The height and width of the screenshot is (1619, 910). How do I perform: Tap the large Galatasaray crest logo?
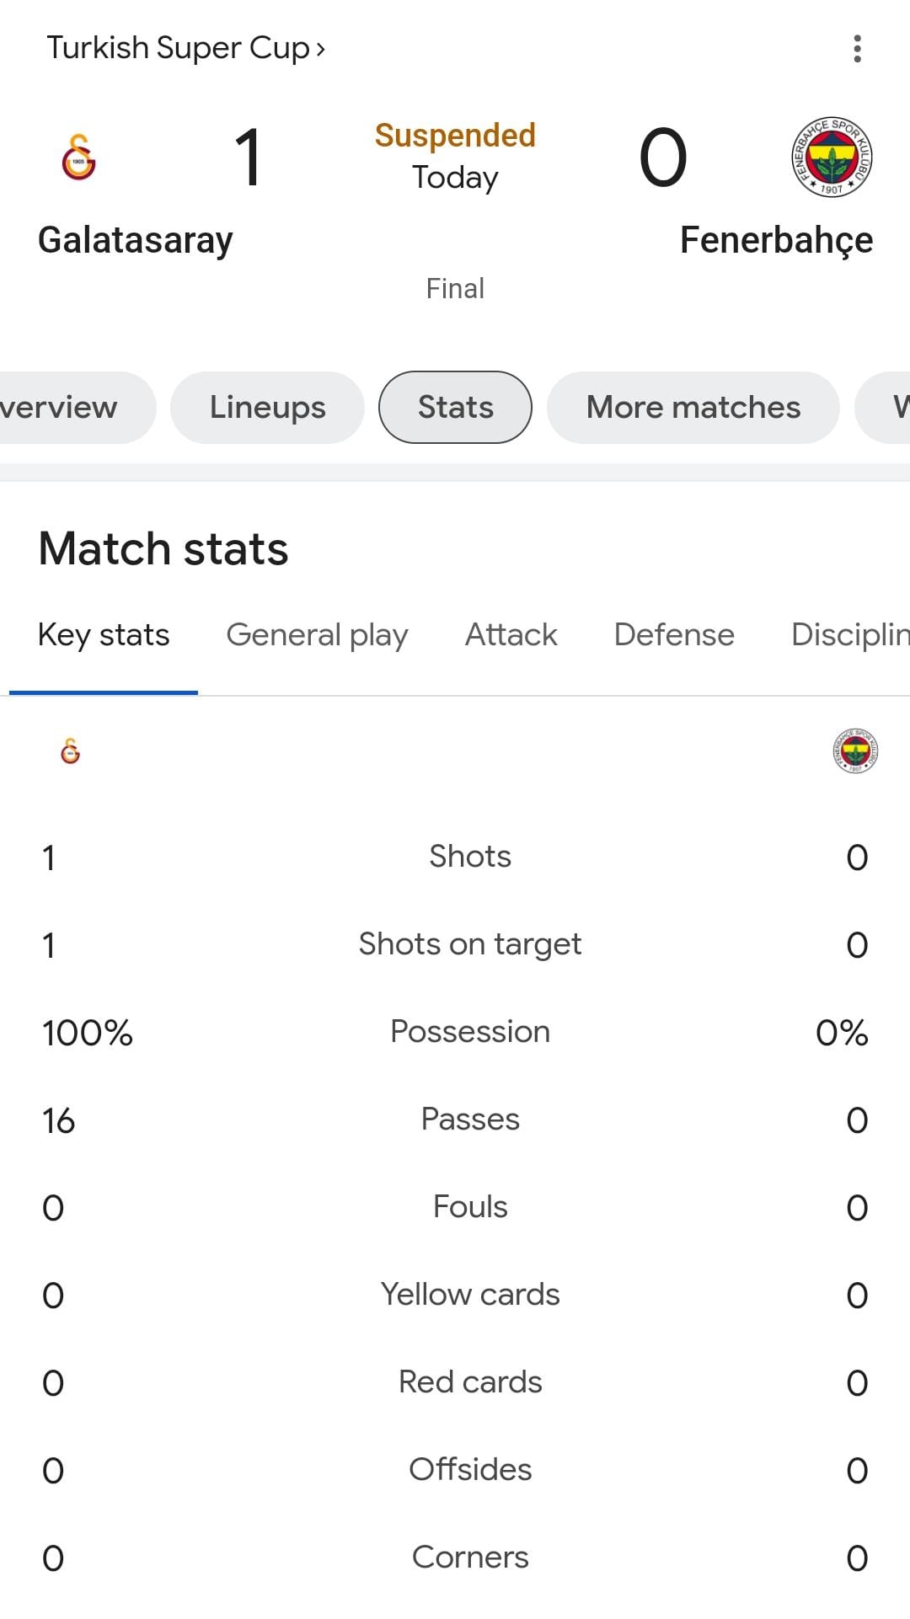(x=78, y=157)
